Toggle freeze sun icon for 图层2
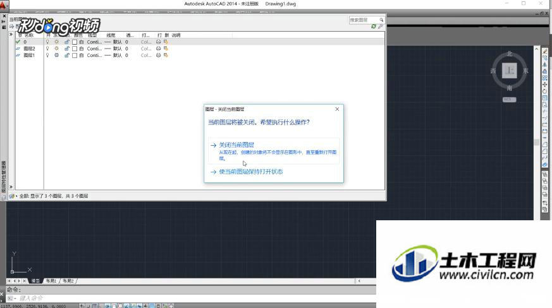Viewport: 552px width, 308px height. coord(56,49)
